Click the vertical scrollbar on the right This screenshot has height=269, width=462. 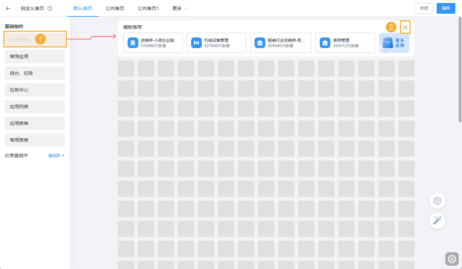(x=460, y=70)
